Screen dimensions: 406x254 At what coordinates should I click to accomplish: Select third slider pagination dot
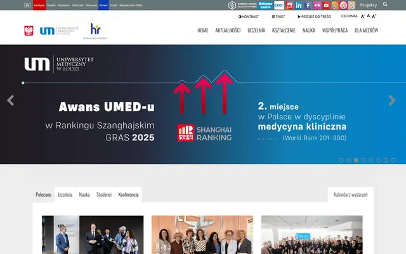click(x=357, y=160)
